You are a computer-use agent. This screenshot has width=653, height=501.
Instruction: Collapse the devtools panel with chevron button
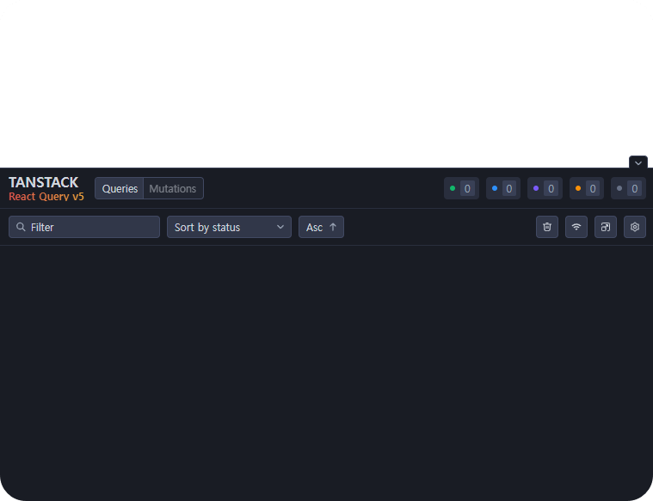(x=638, y=162)
